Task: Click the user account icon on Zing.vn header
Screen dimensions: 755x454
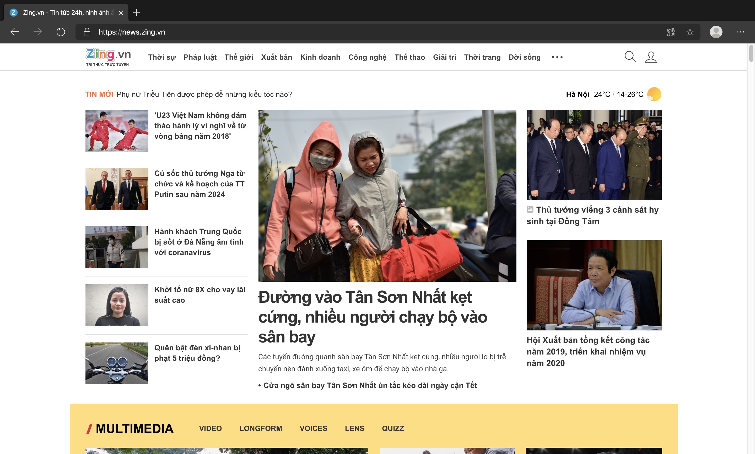Action: 651,57
